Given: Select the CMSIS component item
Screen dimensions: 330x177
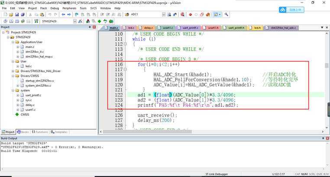Looking at the screenshot, I should (25, 115).
